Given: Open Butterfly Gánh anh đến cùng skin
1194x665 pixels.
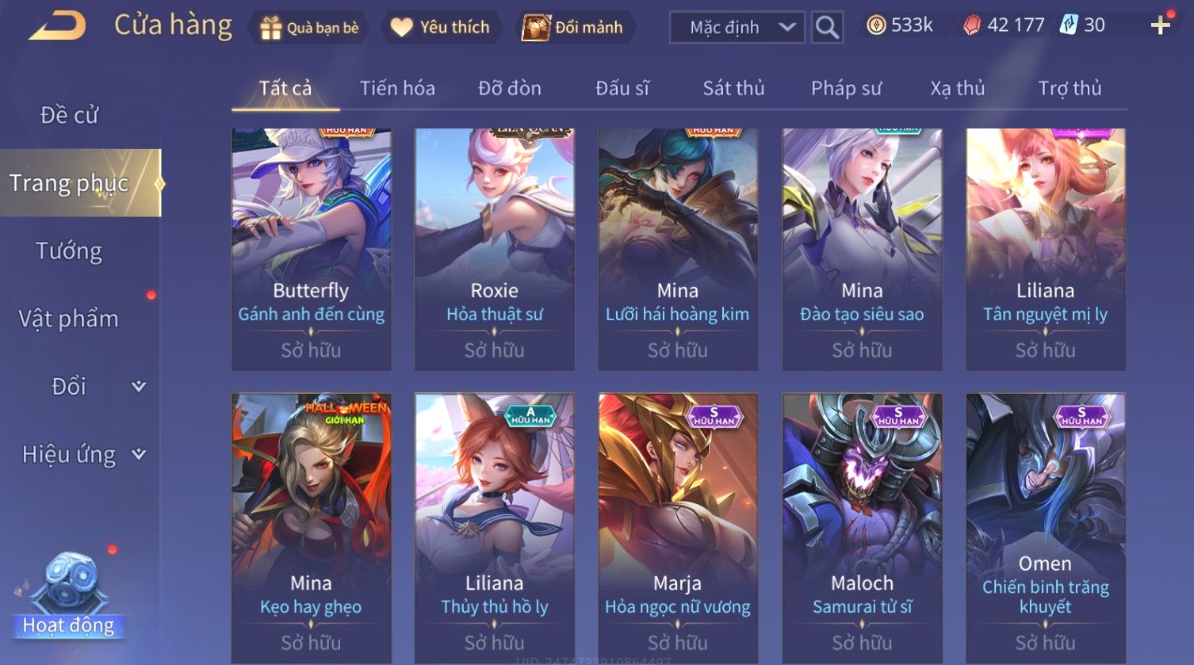Looking at the screenshot, I should click(311, 250).
